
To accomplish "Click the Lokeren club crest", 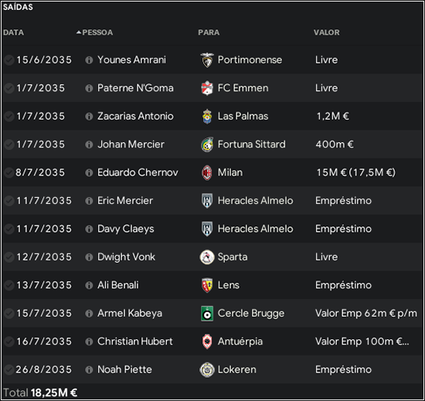I will pyautogui.click(x=207, y=370).
